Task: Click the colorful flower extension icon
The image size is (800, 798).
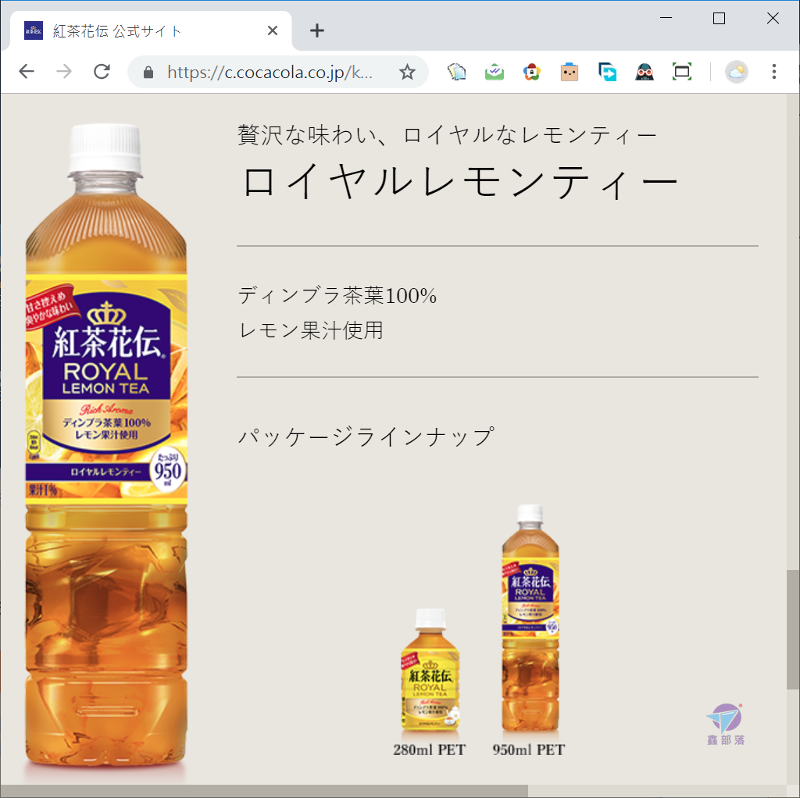Action: coord(531,72)
